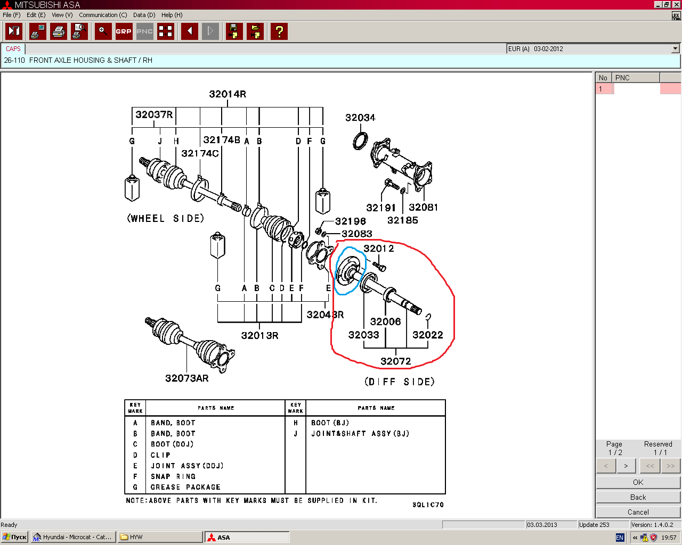This screenshot has width=682, height=545.
Task: Click part number 32072 in the diagram
Action: coord(395,361)
